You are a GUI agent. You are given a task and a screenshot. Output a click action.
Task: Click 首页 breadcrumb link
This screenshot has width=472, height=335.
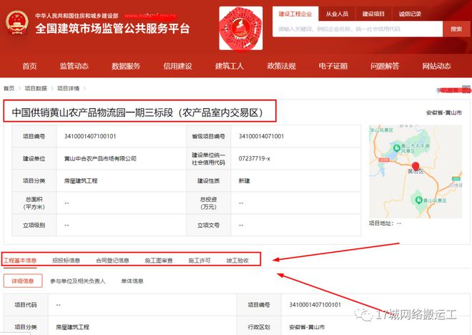pos(9,88)
